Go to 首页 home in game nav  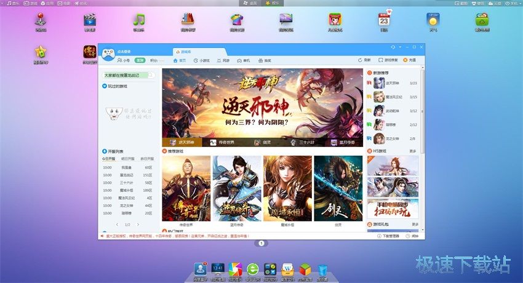point(180,61)
